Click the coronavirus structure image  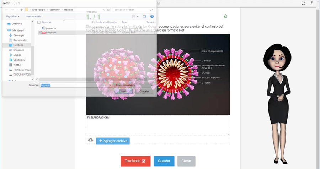[158, 75]
